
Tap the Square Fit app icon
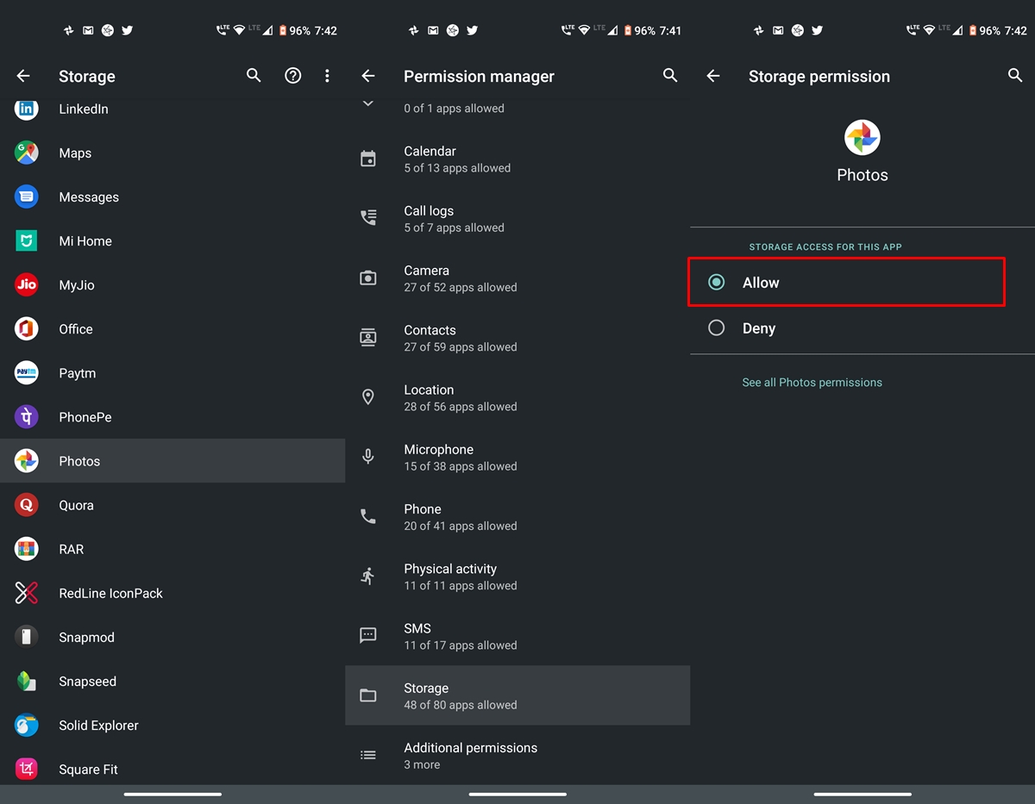point(27,769)
